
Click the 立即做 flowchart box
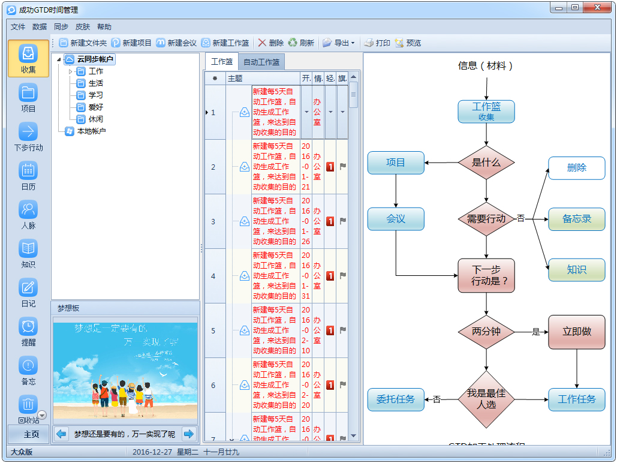[576, 332]
